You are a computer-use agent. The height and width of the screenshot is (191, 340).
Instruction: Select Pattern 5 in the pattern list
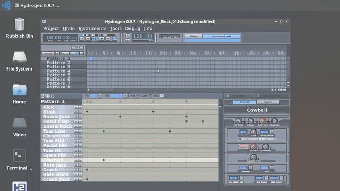[58, 75]
